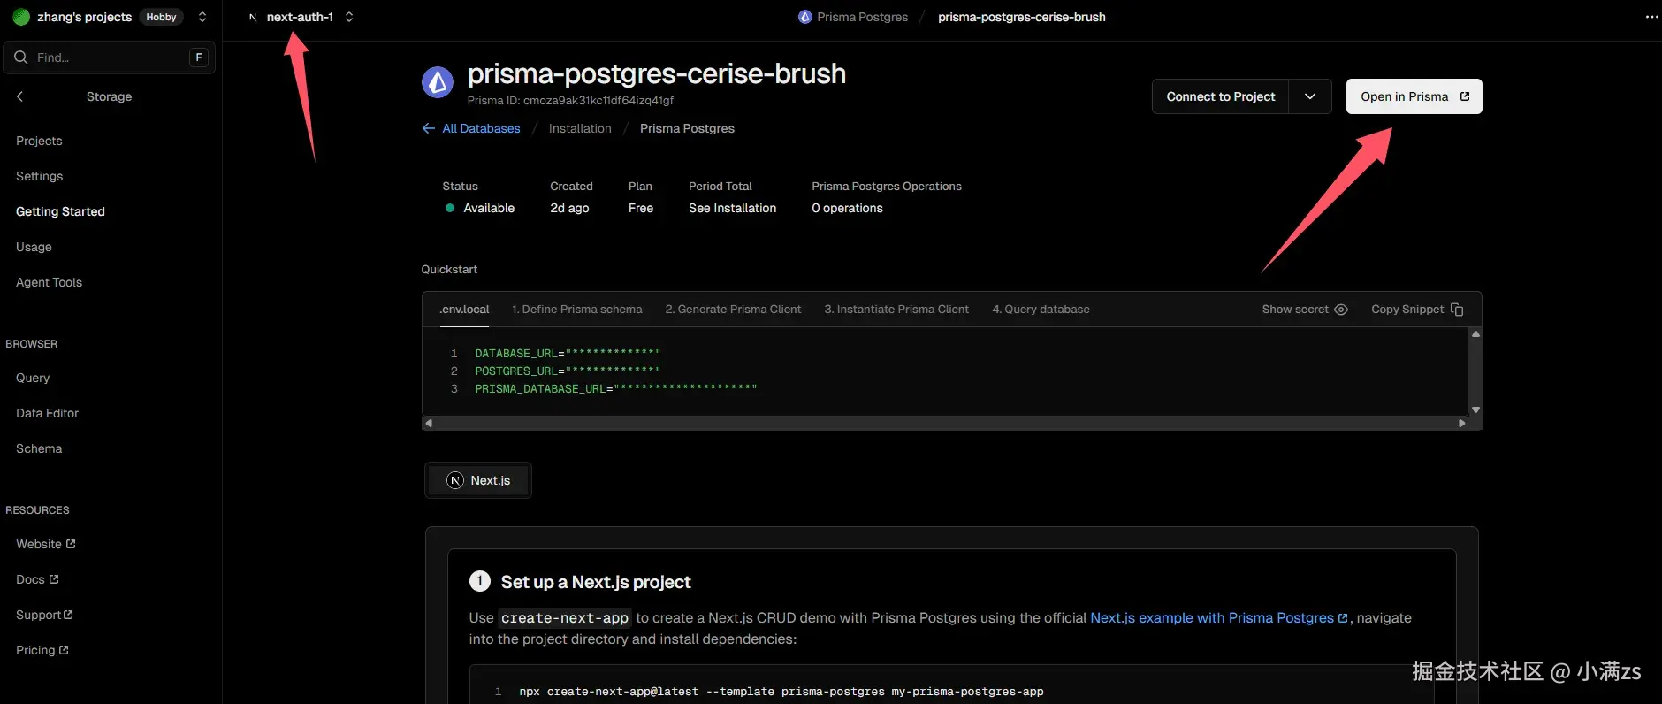The image size is (1662, 704).
Task: Click the next-auth-1 project icon
Action: click(x=253, y=17)
